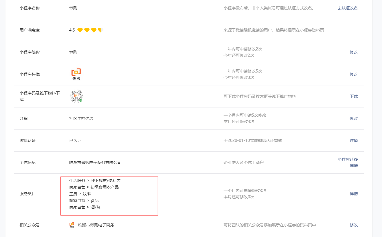Select the 4.6 satisfaction score
The image size is (382, 237).
tap(72, 30)
